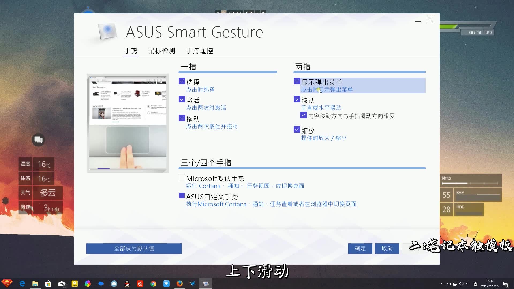Click the green 388/750 progress bar
This screenshot has width=514, height=289.
point(466,26)
